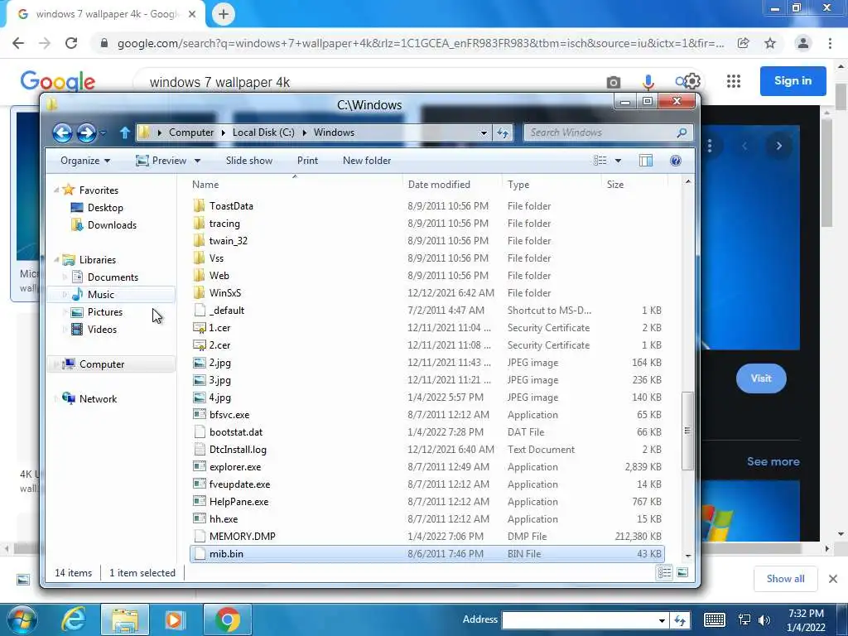Select the WinSxS folder
The image size is (848, 636).
point(225,293)
